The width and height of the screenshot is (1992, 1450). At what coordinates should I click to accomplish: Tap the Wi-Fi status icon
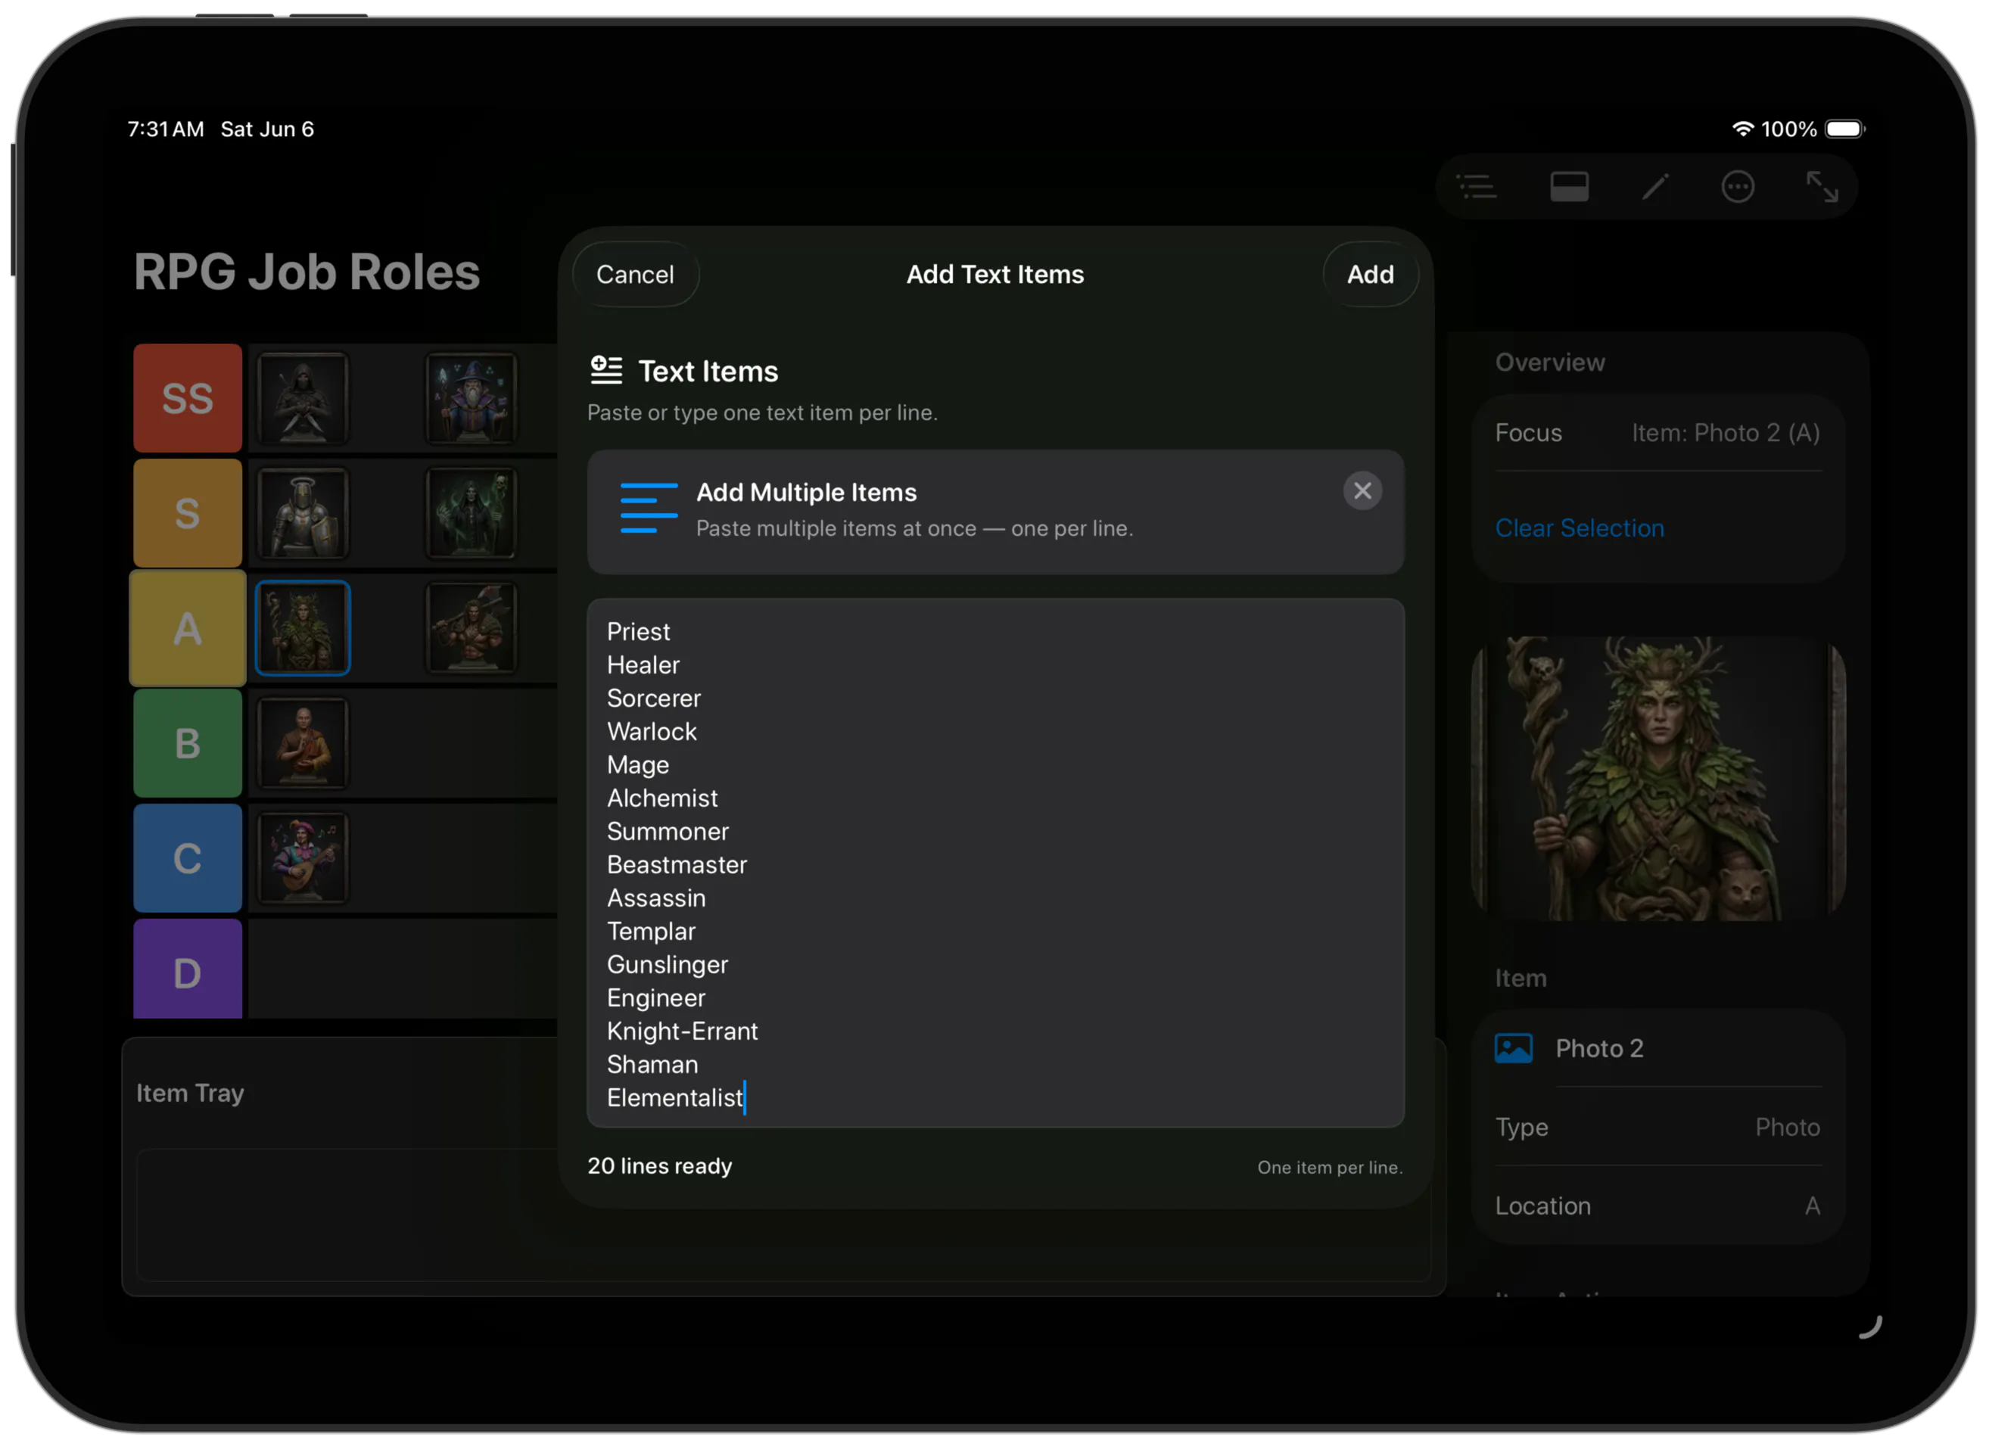1742,129
